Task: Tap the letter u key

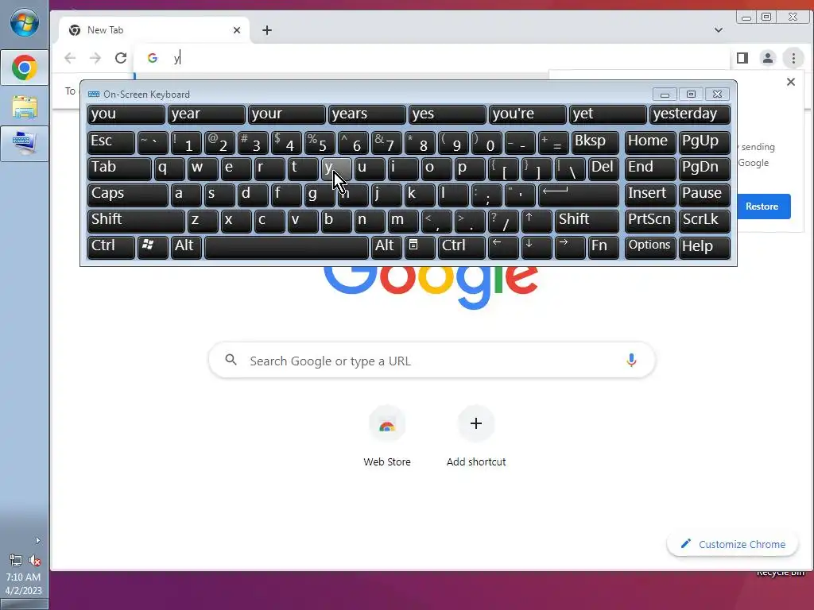Action: tap(370, 168)
